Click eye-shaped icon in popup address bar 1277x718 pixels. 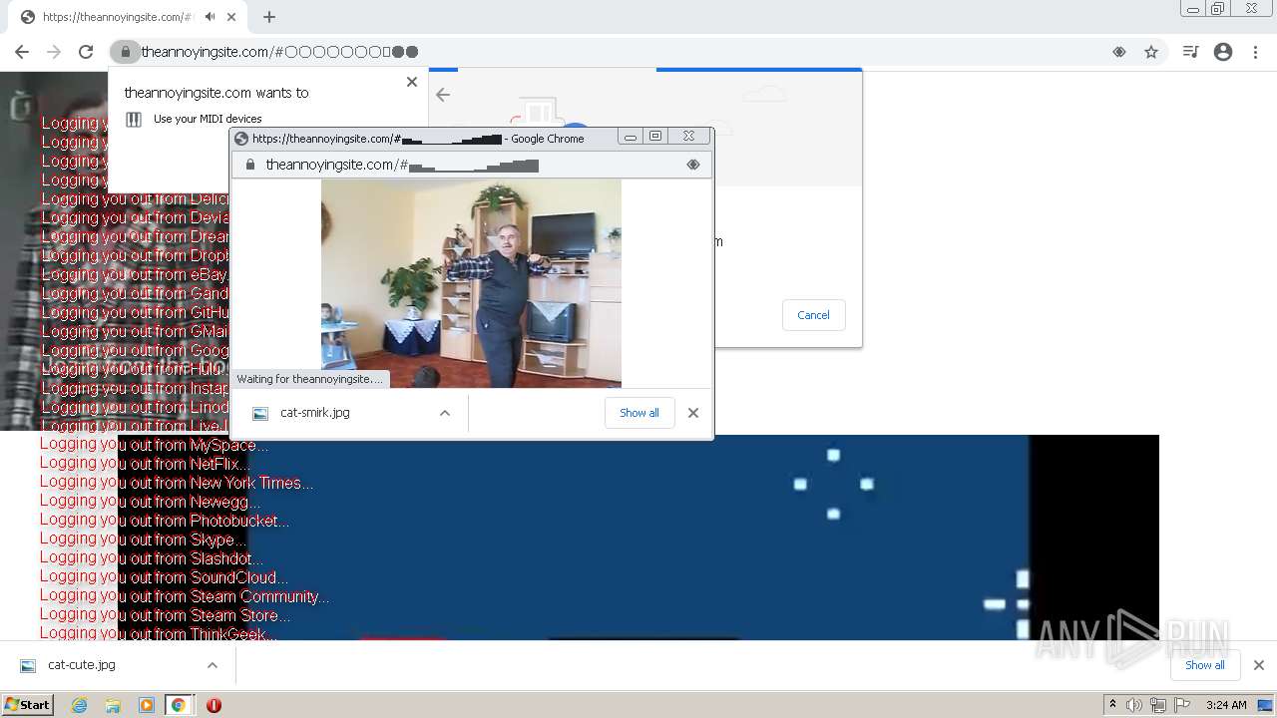[693, 165]
